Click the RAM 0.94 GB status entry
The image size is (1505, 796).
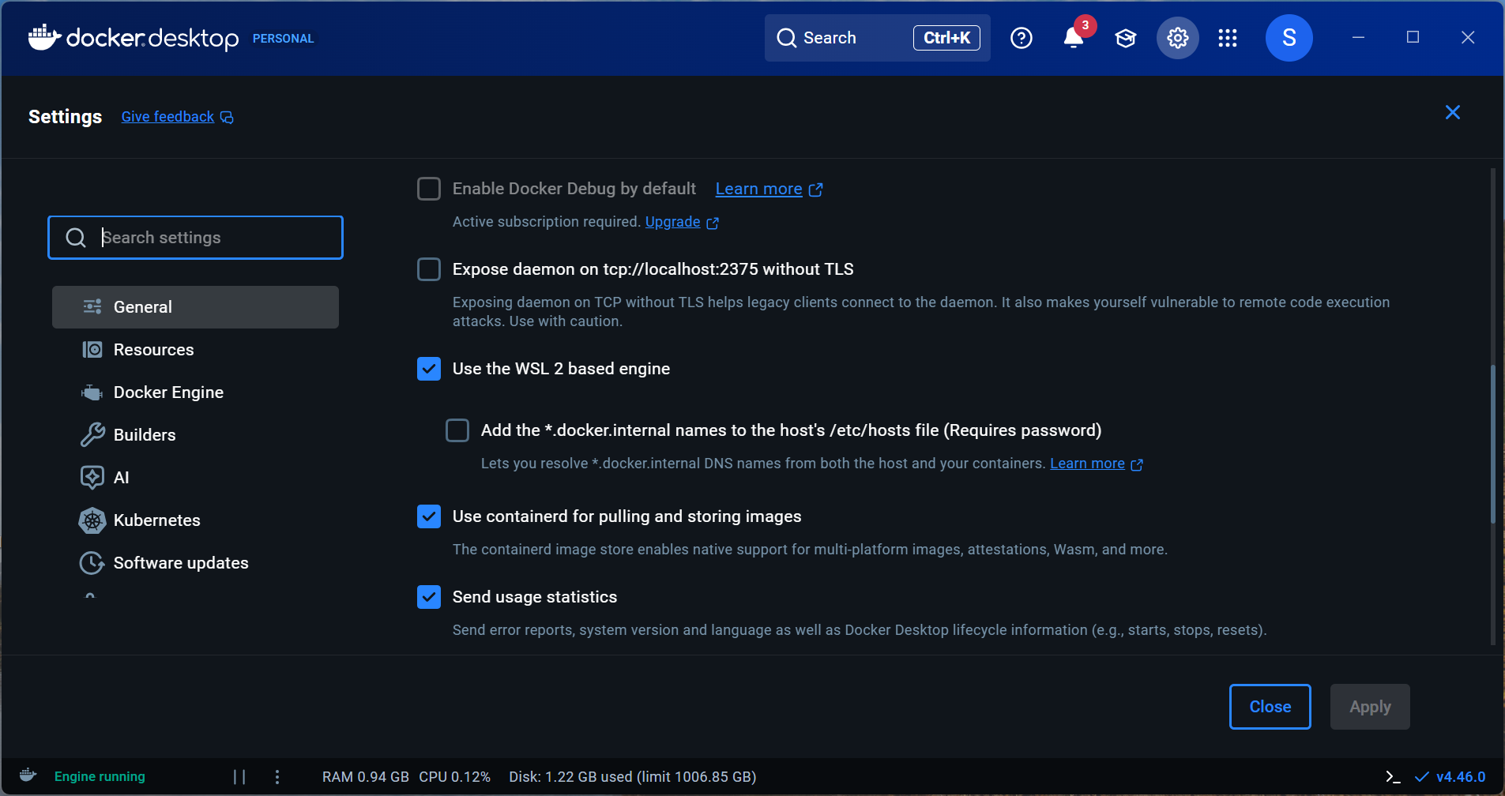tap(365, 777)
